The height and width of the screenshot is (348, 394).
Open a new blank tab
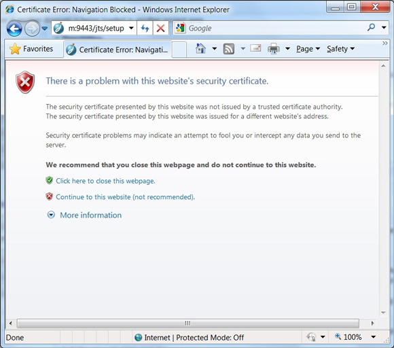(179, 50)
